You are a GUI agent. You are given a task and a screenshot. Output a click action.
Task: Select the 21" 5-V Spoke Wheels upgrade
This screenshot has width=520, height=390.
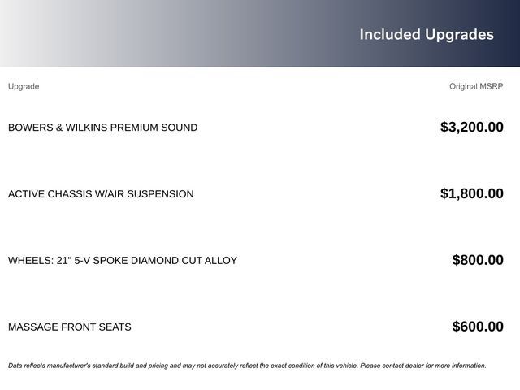tap(123, 261)
